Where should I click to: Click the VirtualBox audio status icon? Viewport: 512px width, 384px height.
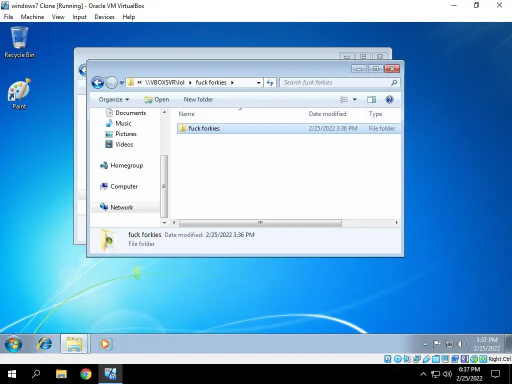tap(407, 359)
